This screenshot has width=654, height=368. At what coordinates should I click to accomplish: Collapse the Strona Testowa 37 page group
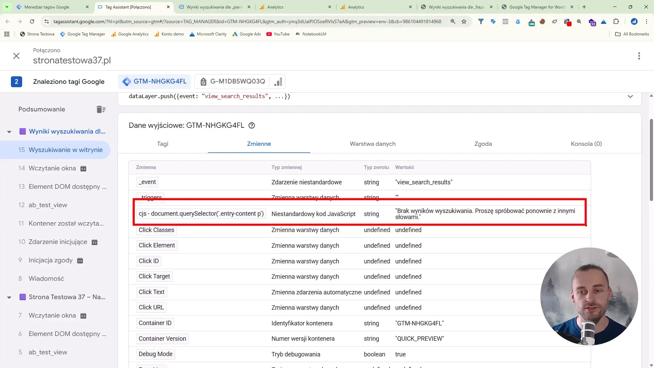click(x=9, y=297)
